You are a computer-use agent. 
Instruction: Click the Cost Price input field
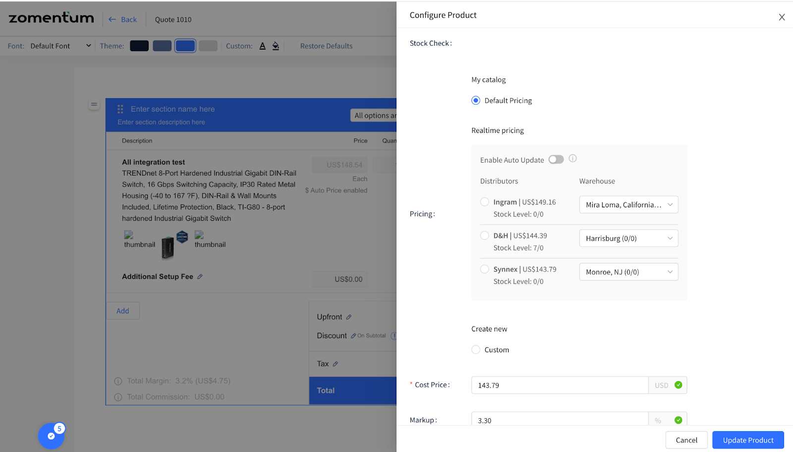point(560,385)
